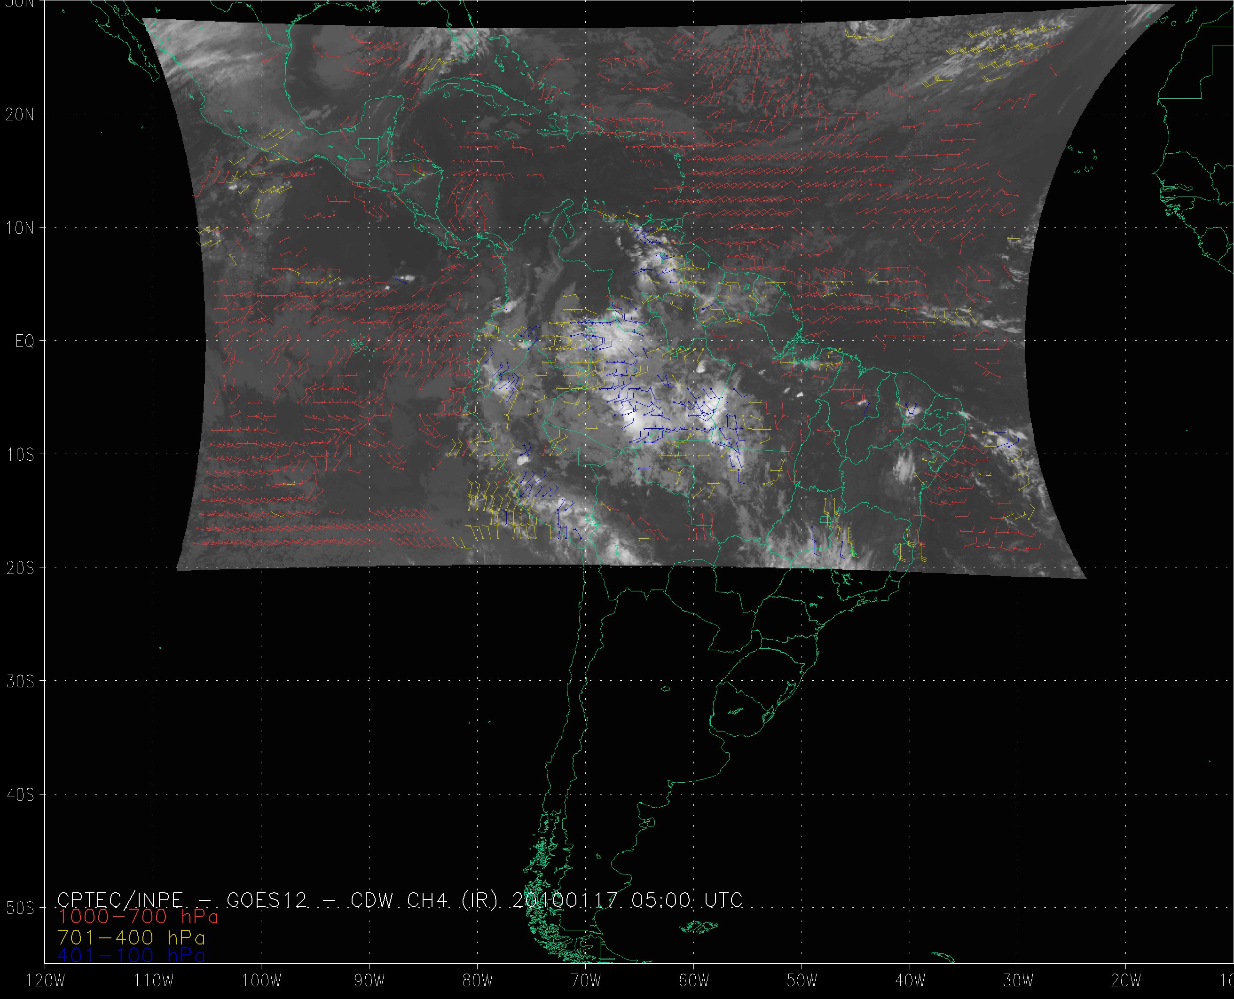Click the yellow 701-400 hPa legend label
This screenshot has width=1234, height=999.
(x=131, y=937)
